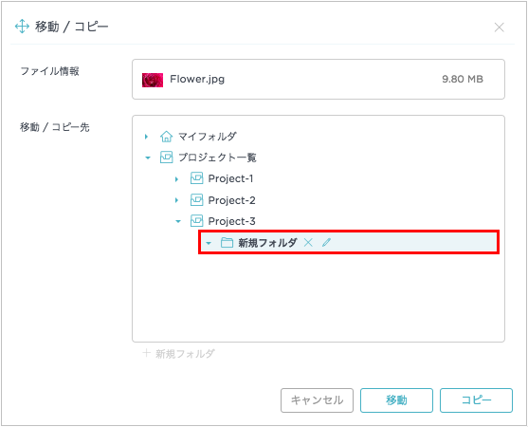Click the folder icon of 新規フォルダ

227,242
